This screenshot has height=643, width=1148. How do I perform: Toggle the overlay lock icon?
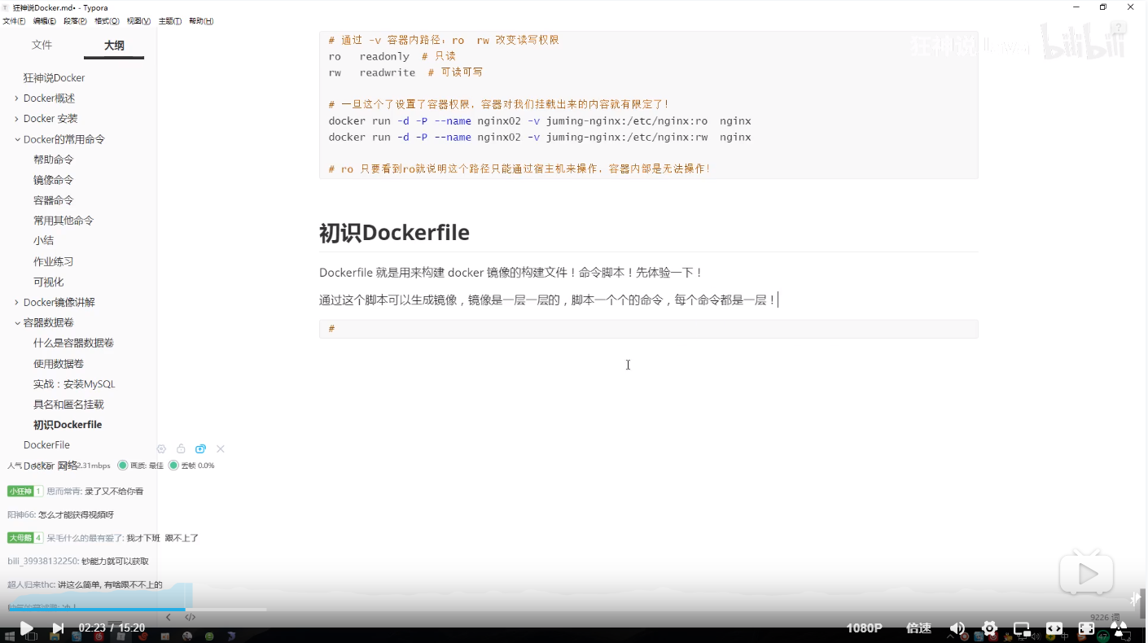coord(181,448)
